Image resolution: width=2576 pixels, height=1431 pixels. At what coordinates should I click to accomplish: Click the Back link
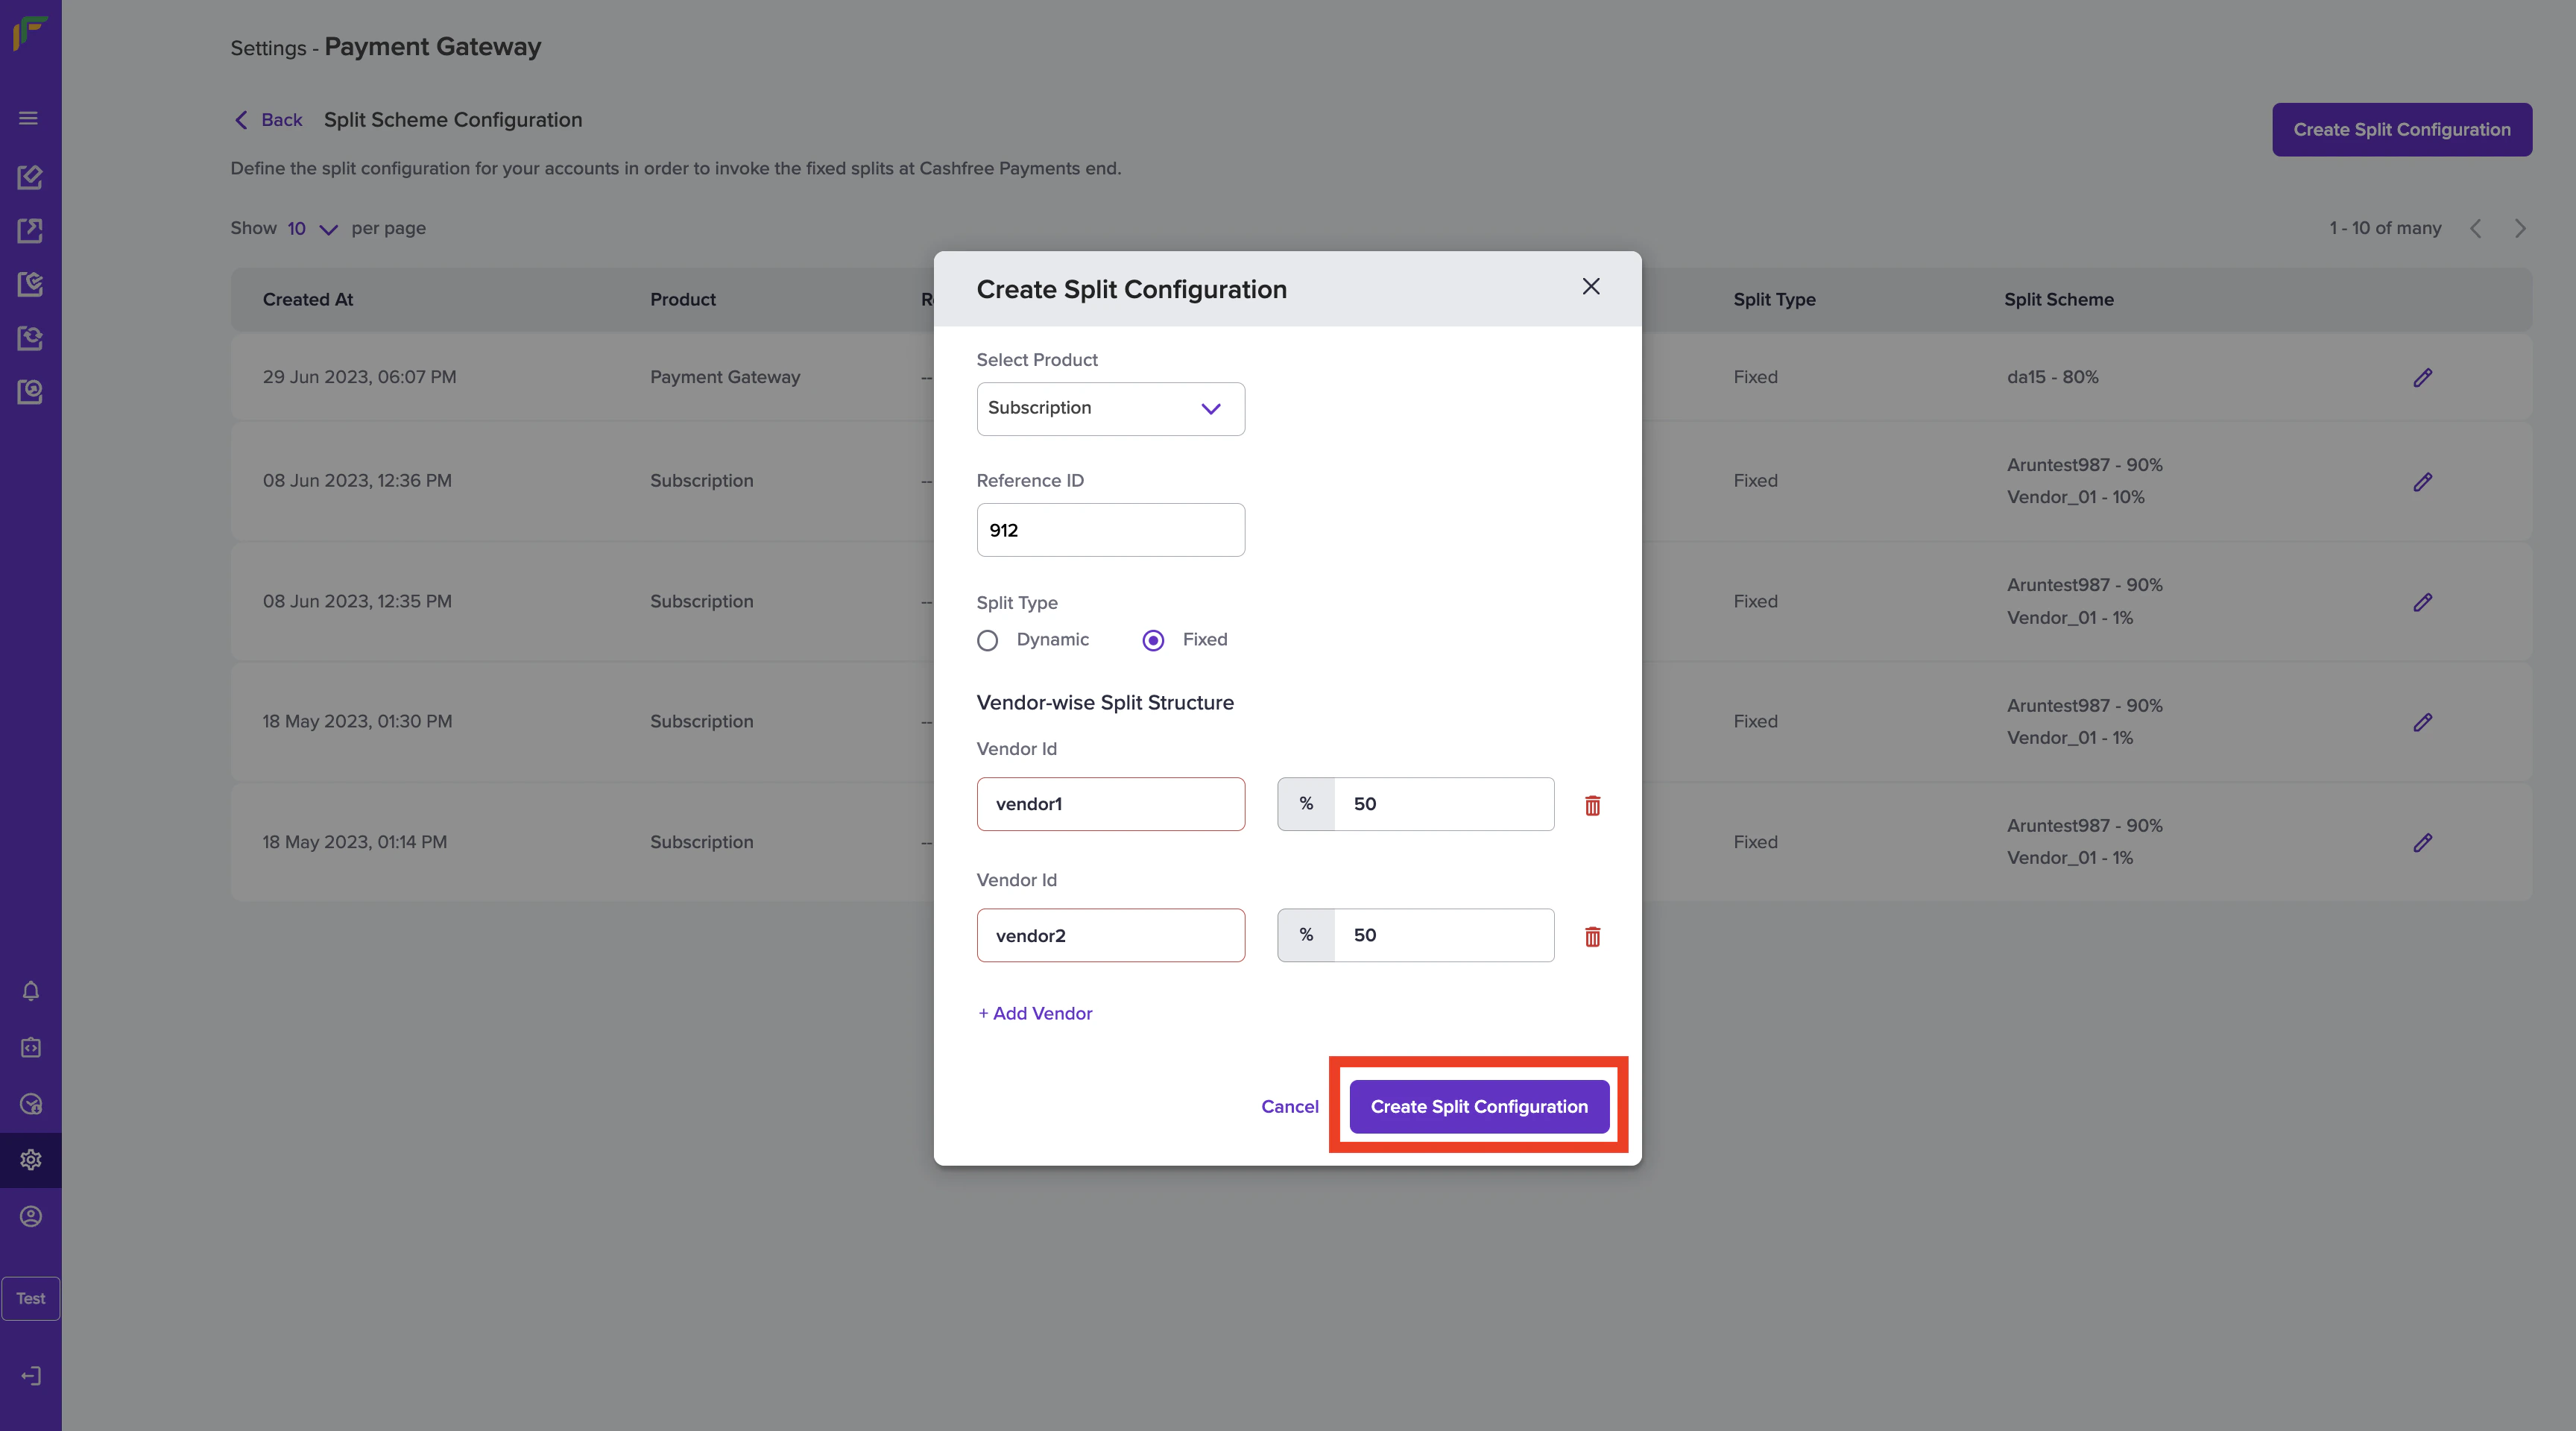tap(268, 120)
